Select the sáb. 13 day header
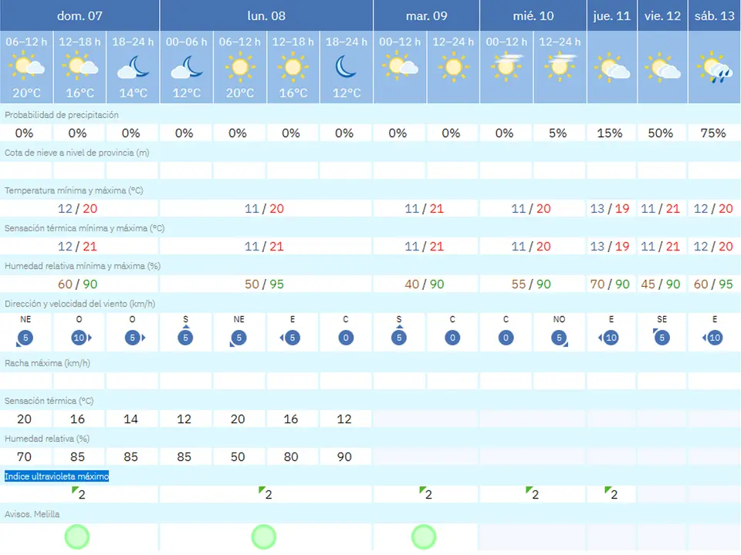Viewport: 741px width, 555px height. click(x=714, y=15)
